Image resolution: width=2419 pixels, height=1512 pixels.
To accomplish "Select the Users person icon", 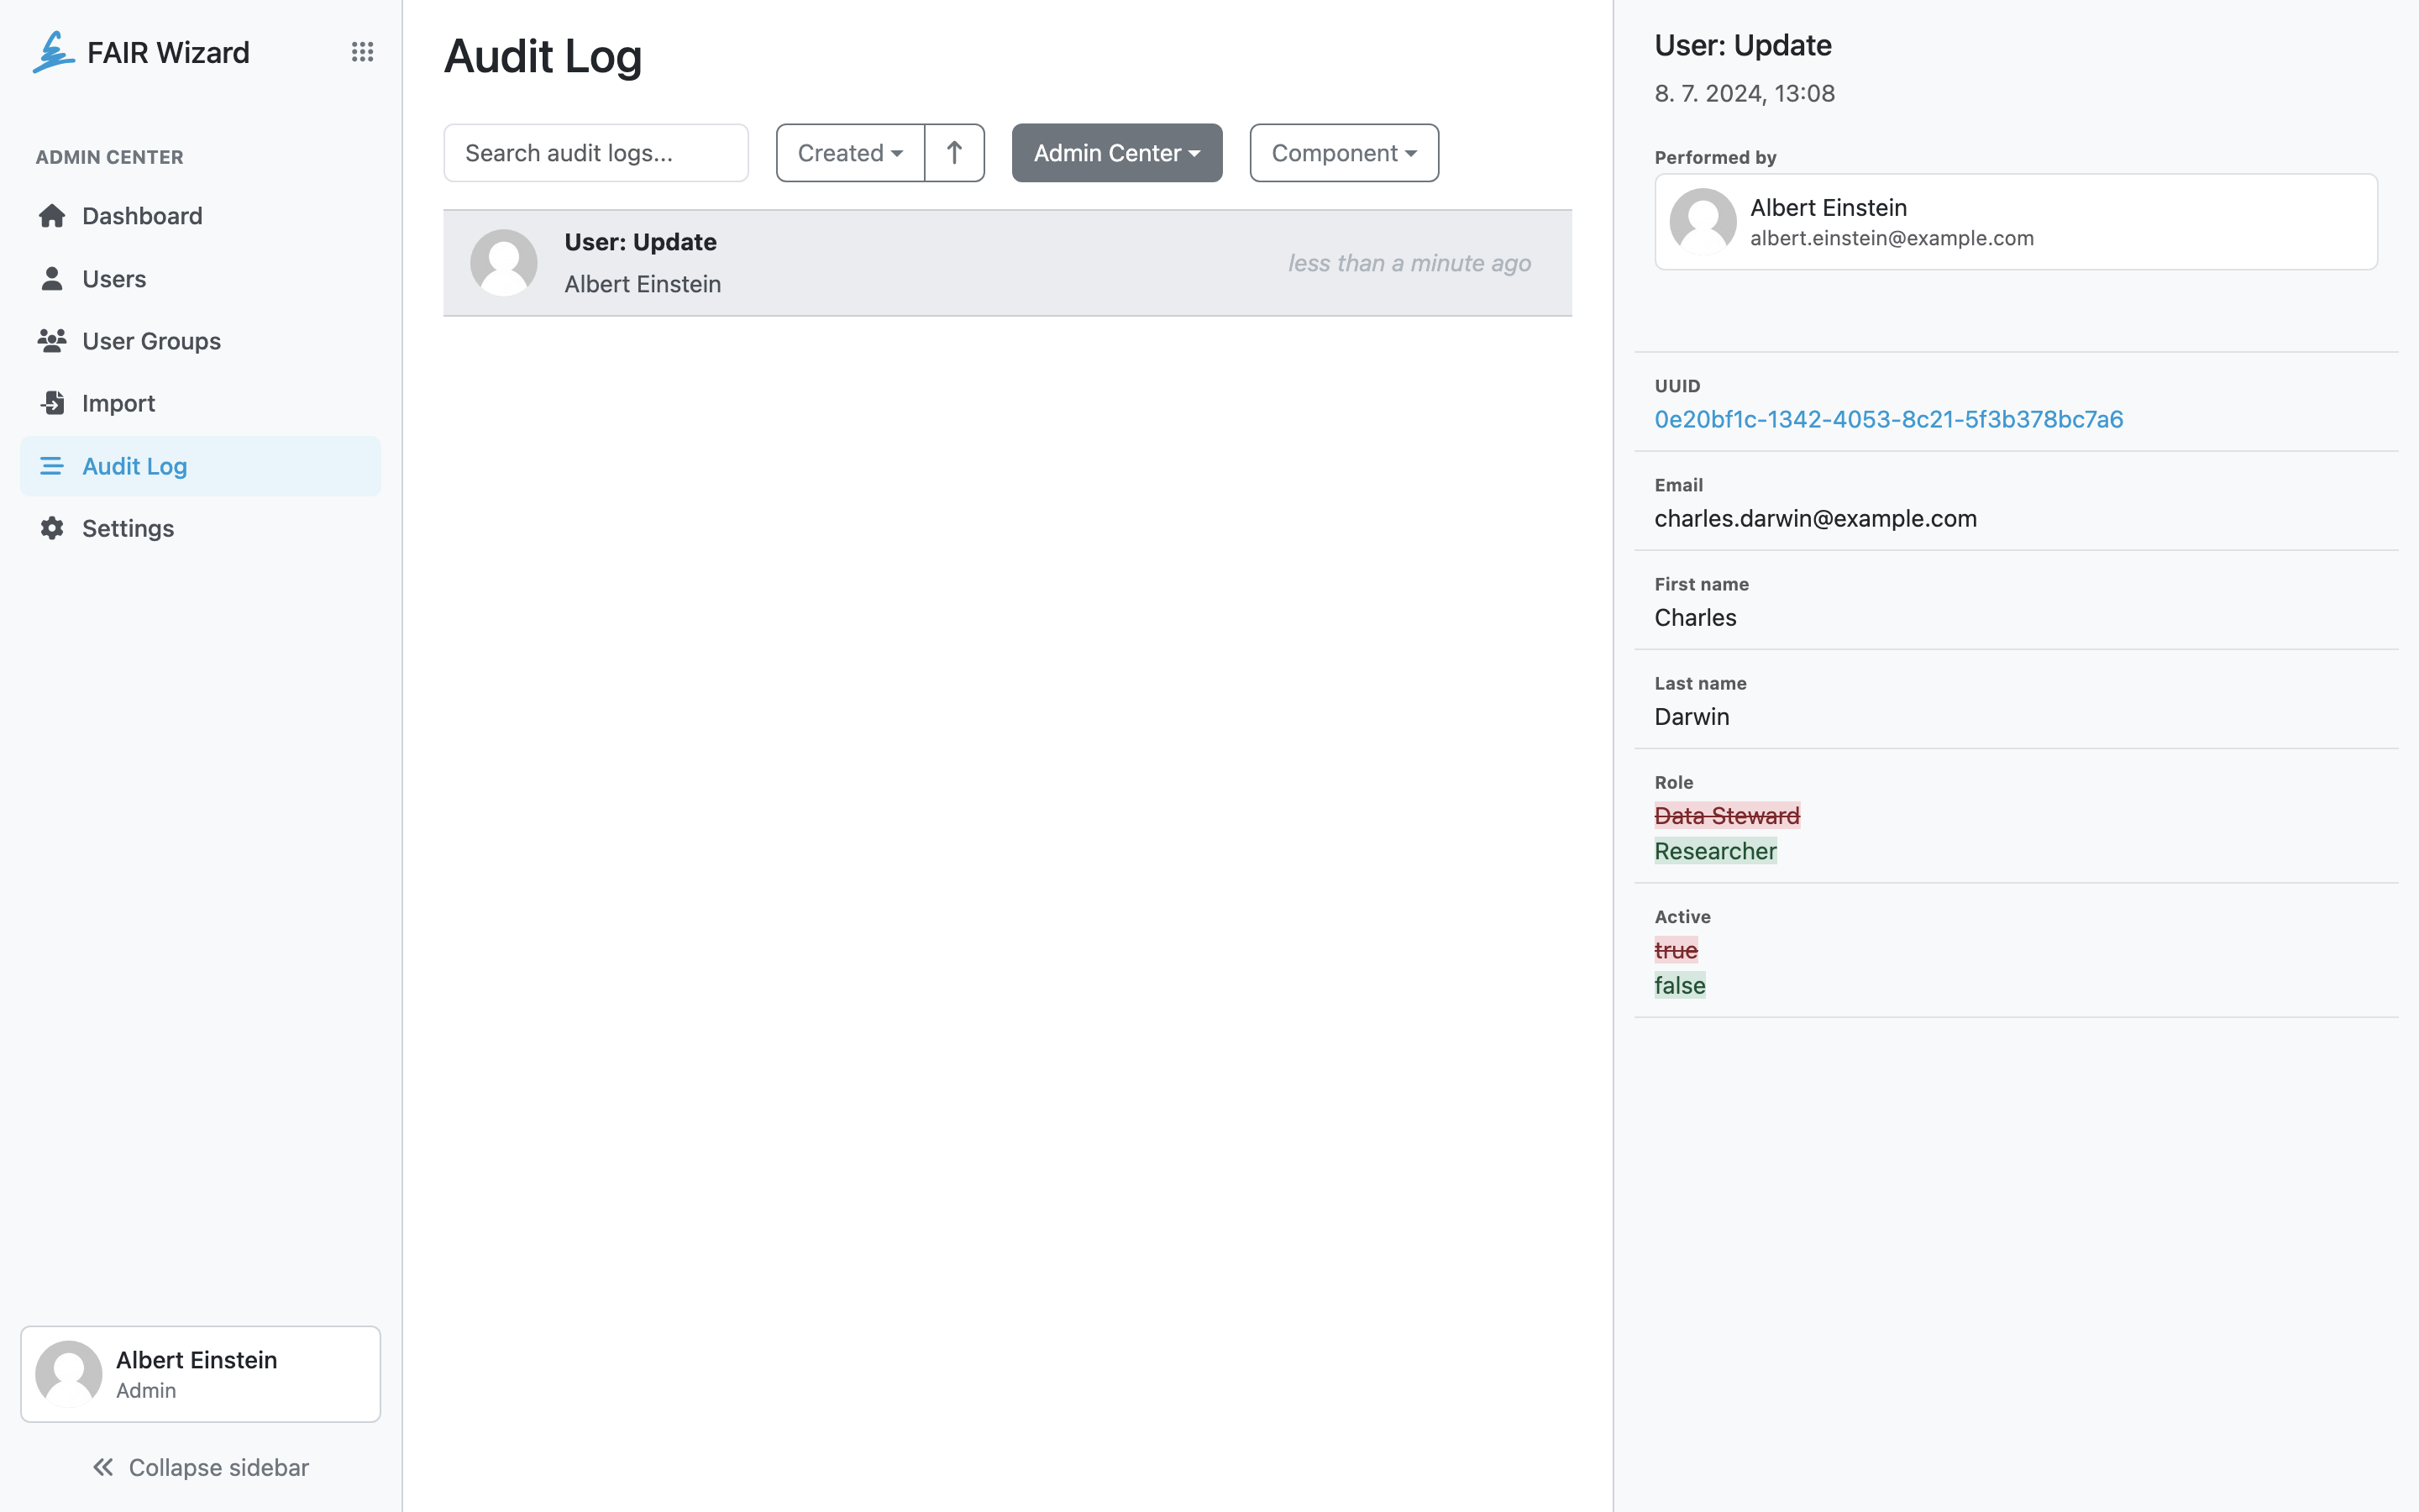I will click(x=52, y=279).
